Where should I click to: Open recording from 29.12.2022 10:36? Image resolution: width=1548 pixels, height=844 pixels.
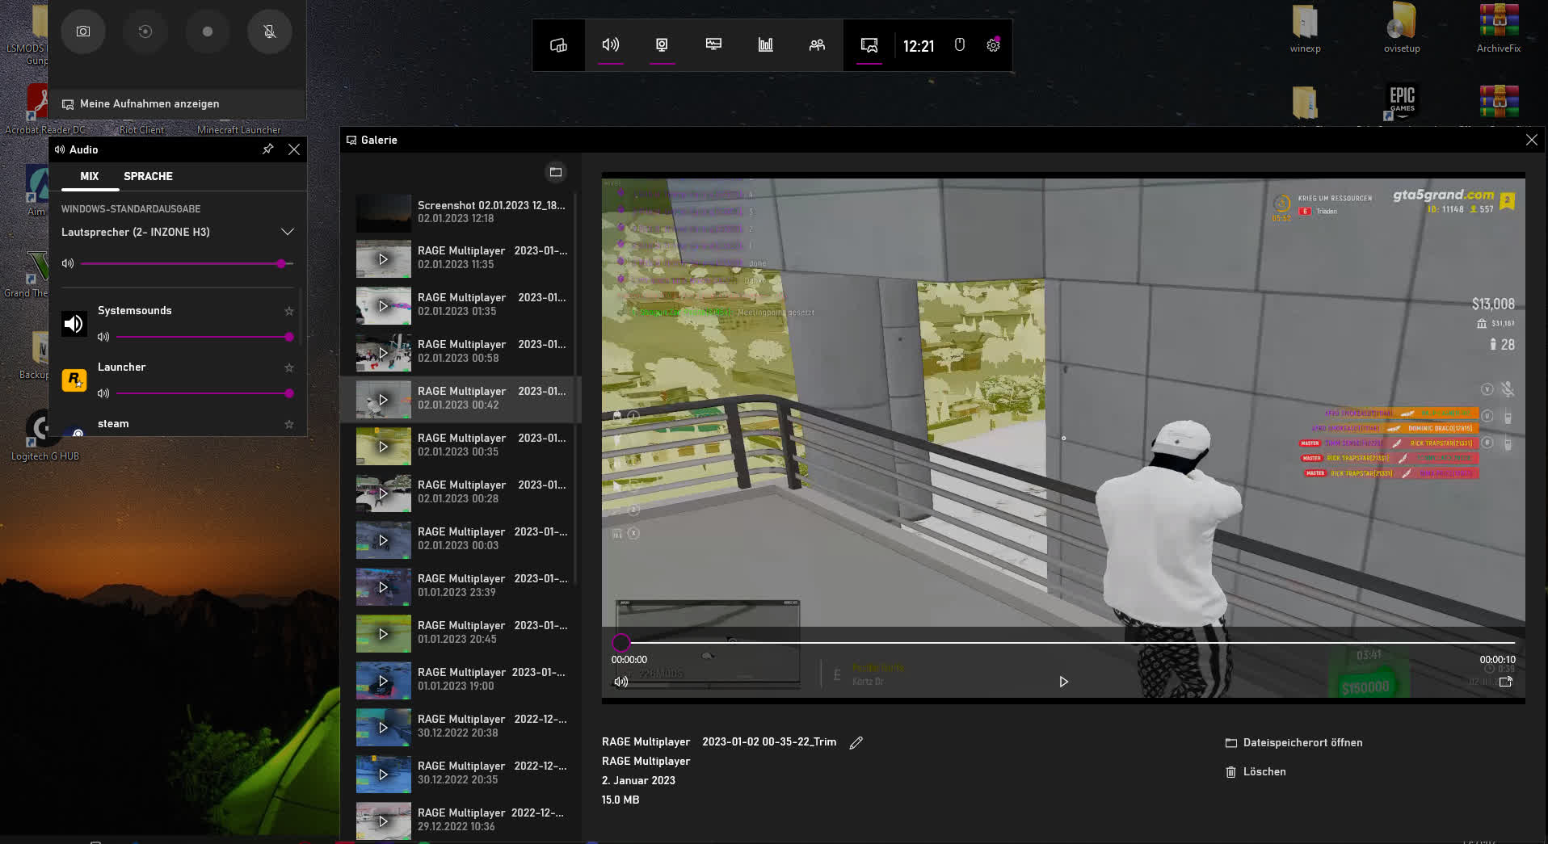(461, 821)
